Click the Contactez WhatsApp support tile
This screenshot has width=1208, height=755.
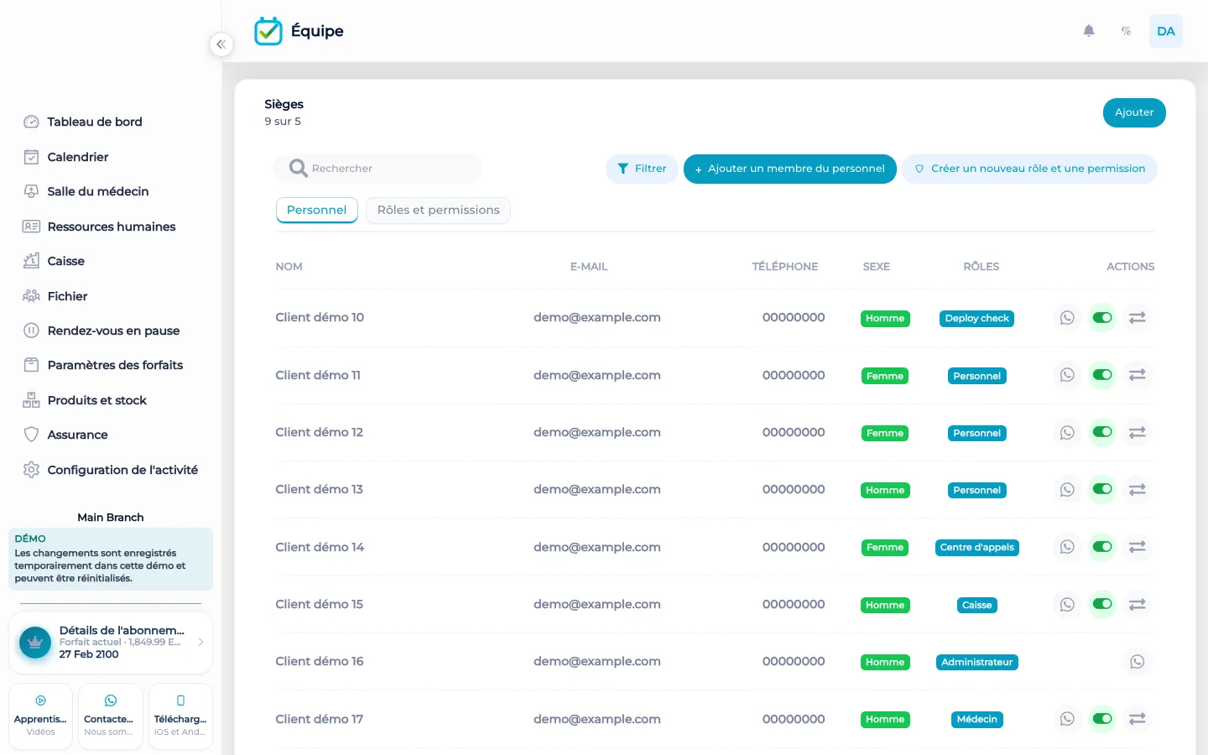pos(111,716)
